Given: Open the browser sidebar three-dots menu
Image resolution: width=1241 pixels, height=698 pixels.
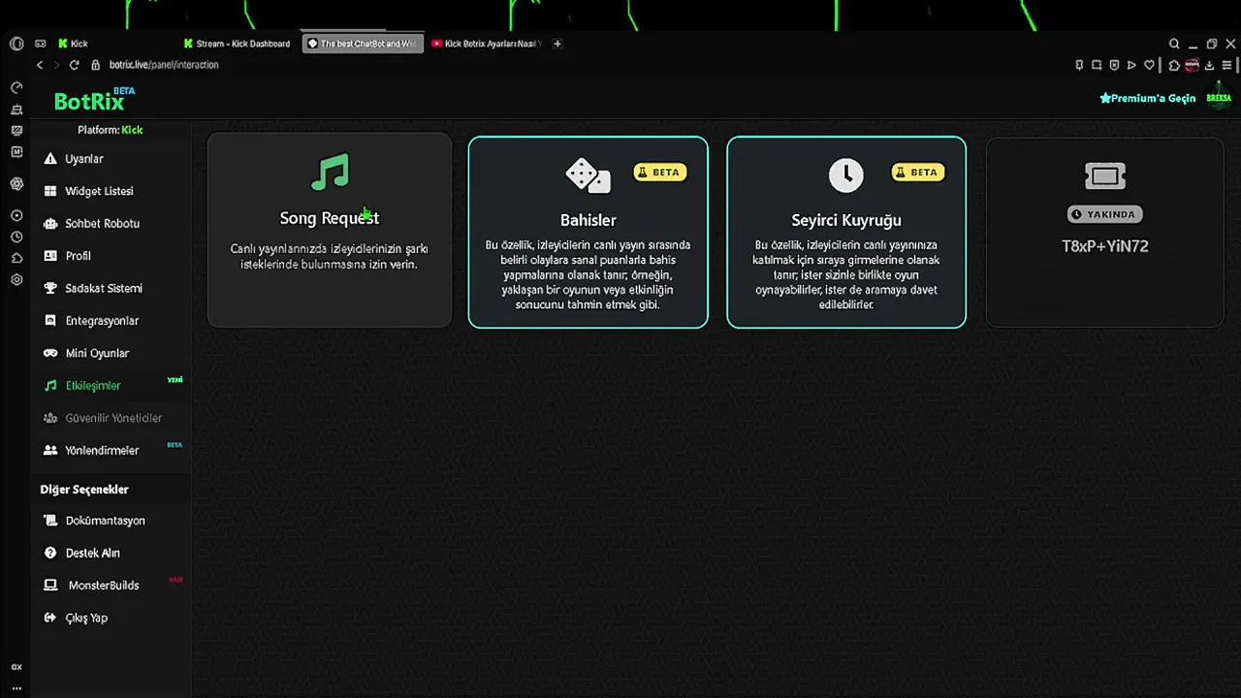Looking at the screenshot, I should coord(16,687).
